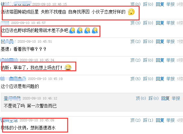Downvote 踩(0) on the nested reply
The image size is (183, 134).
[153, 99]
